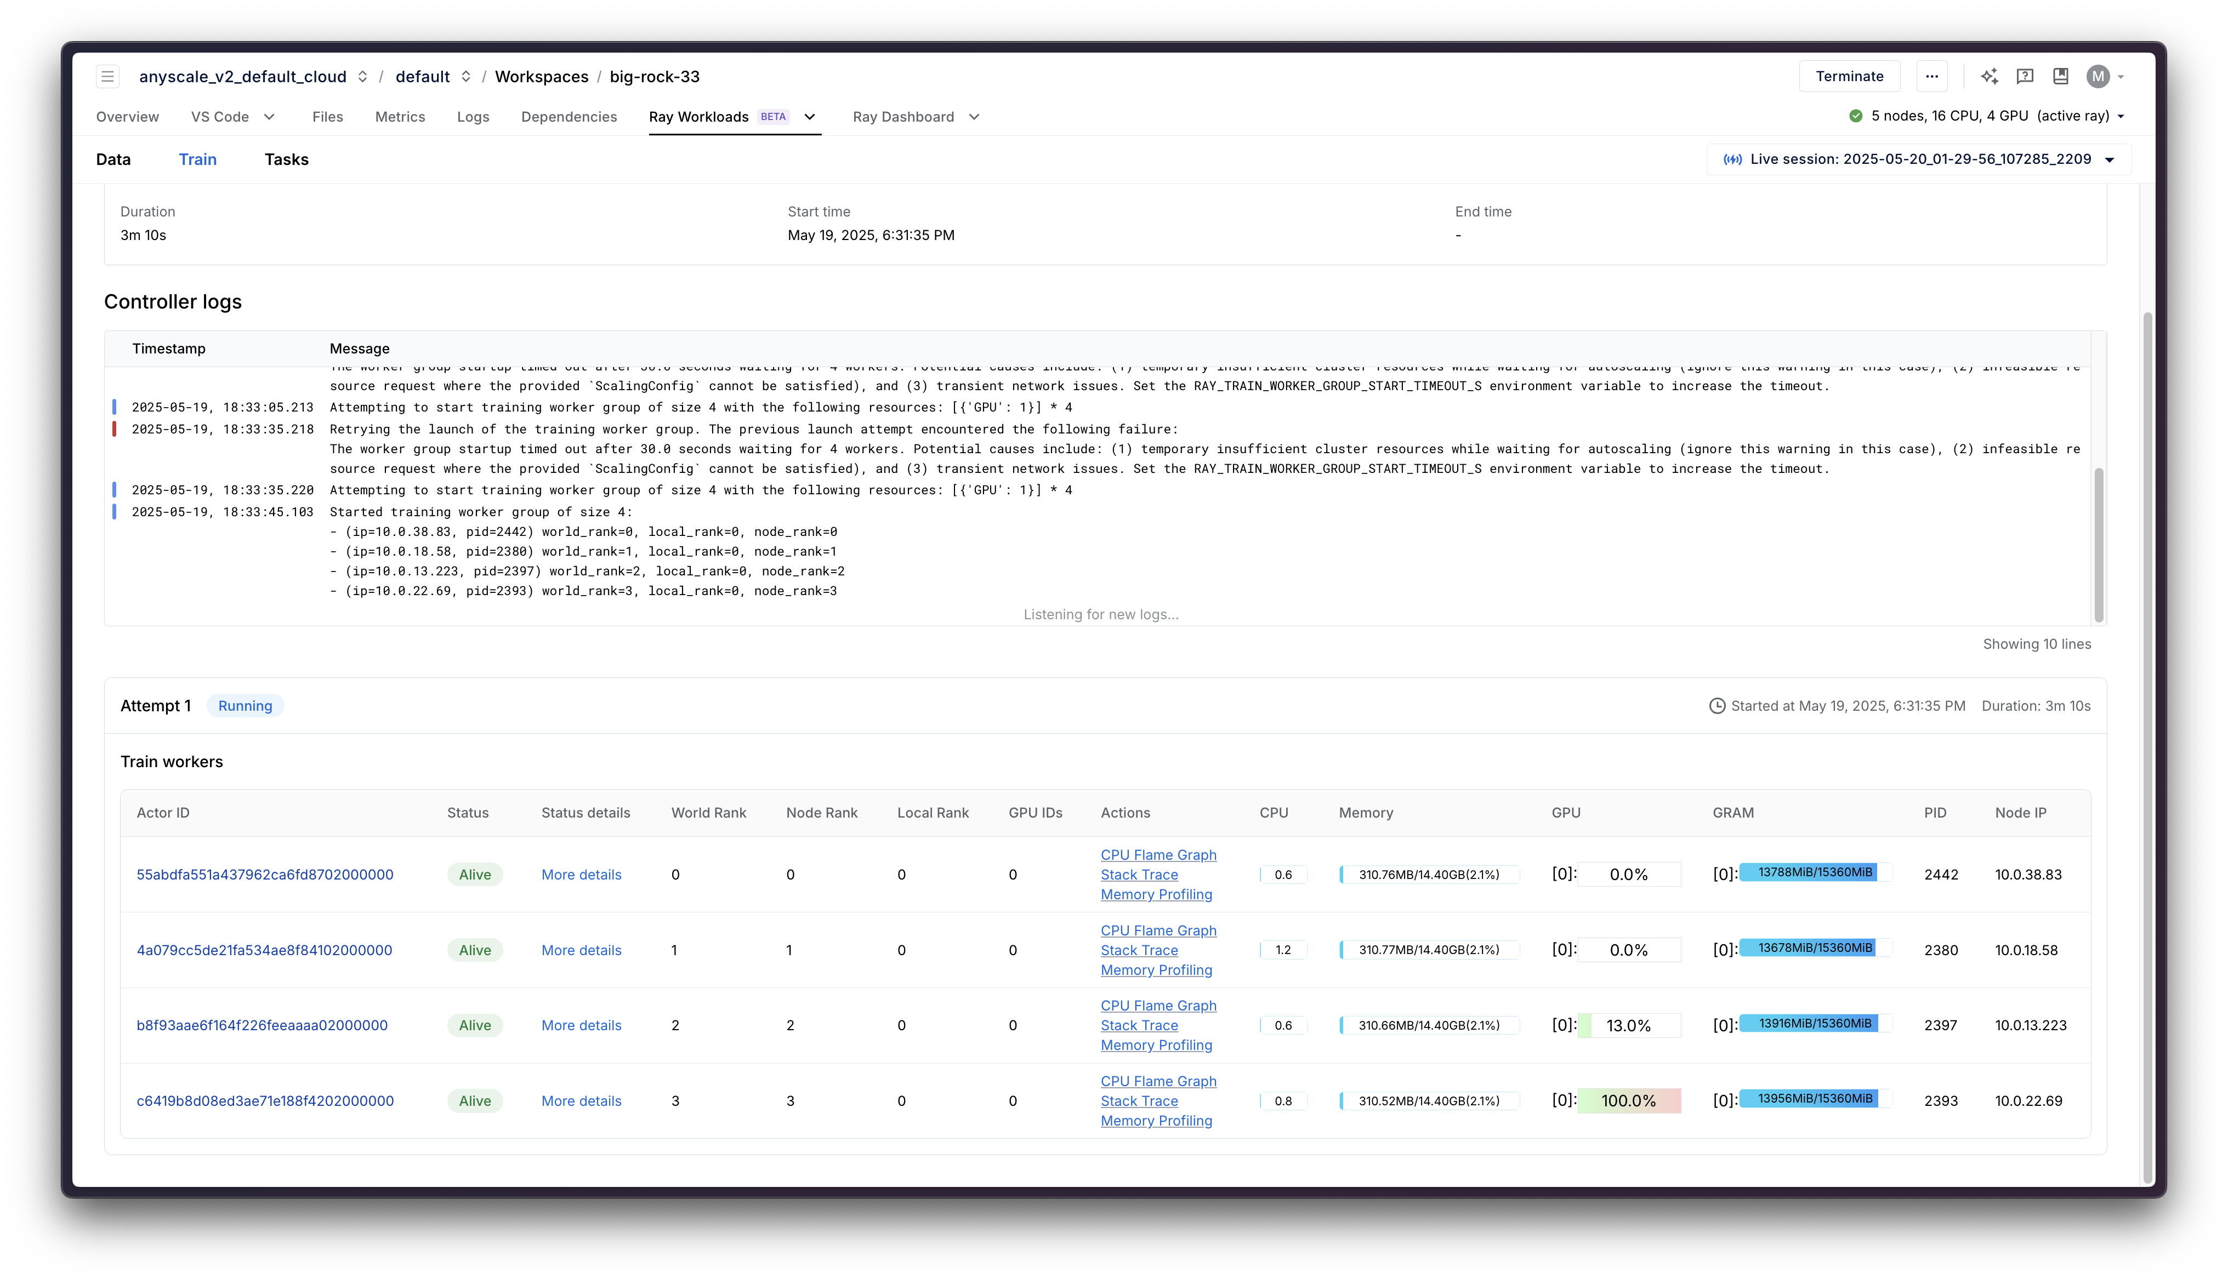
Task: Open the help question-mark chat icon
Action: 2025,76
